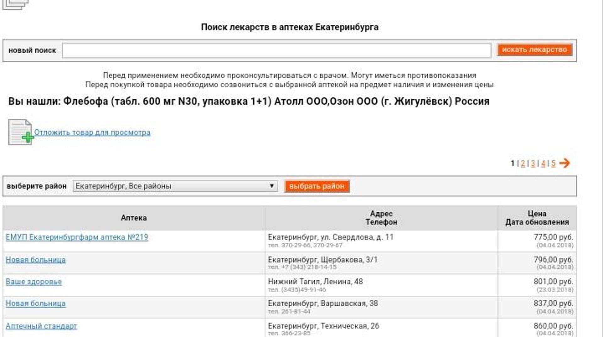Viewport: 603px width, 337px height.
Task: Click the Аптека column header
Action: (134, 218)
